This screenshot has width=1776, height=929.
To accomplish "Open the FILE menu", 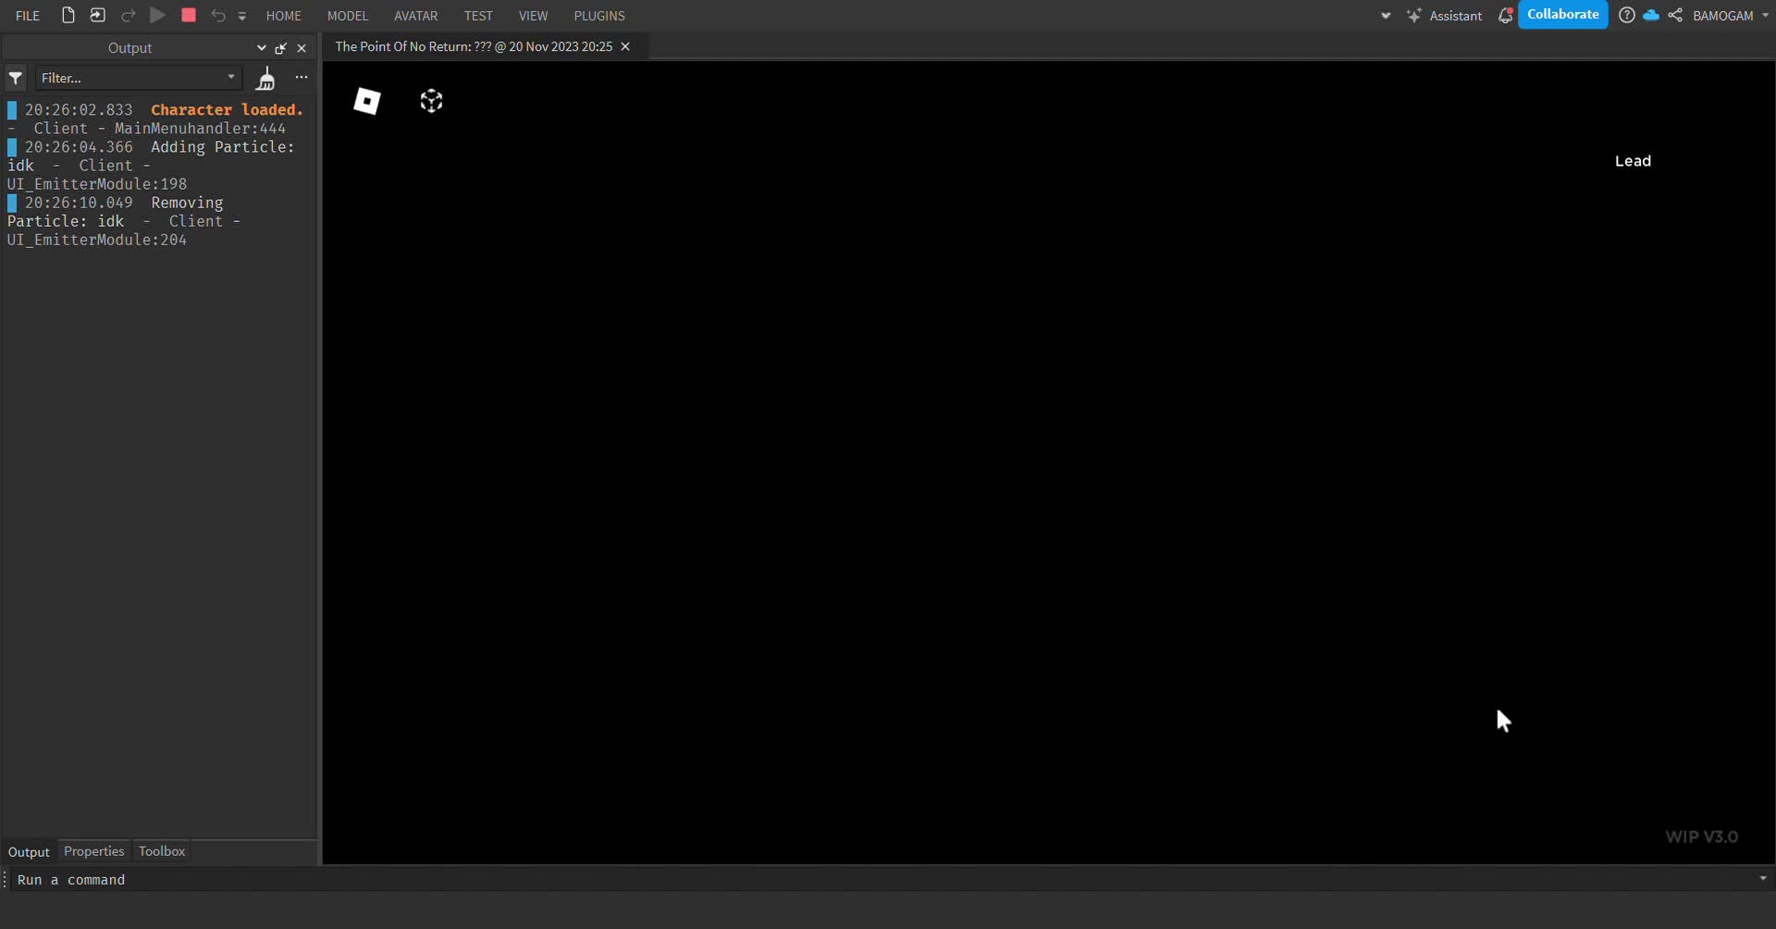I will pyautogui.click(x=28, y=16).
